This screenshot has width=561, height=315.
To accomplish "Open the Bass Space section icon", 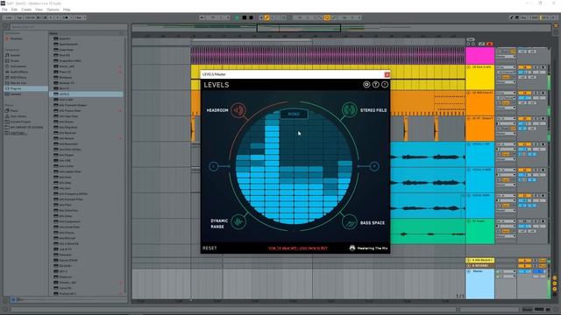I will coord(349,222).
